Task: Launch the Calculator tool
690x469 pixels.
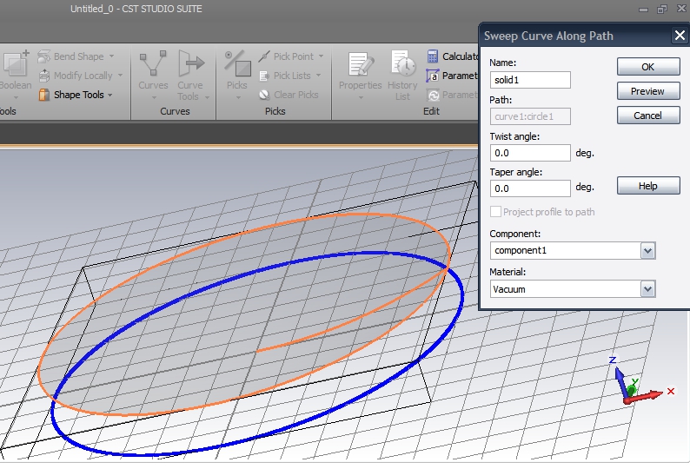Action: (453, 56)
